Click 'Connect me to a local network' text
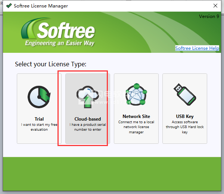 tap(136, 127)
